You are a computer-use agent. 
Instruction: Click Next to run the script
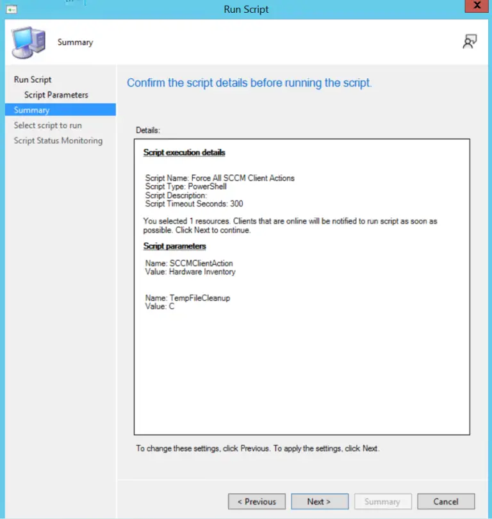tap(319, 501)
